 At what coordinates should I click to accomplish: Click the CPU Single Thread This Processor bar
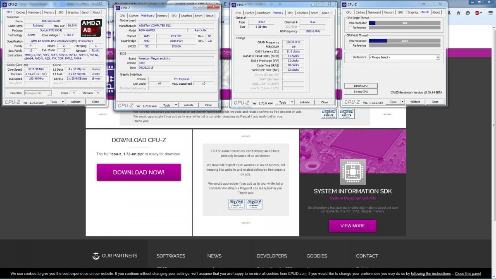coord(404,23)
